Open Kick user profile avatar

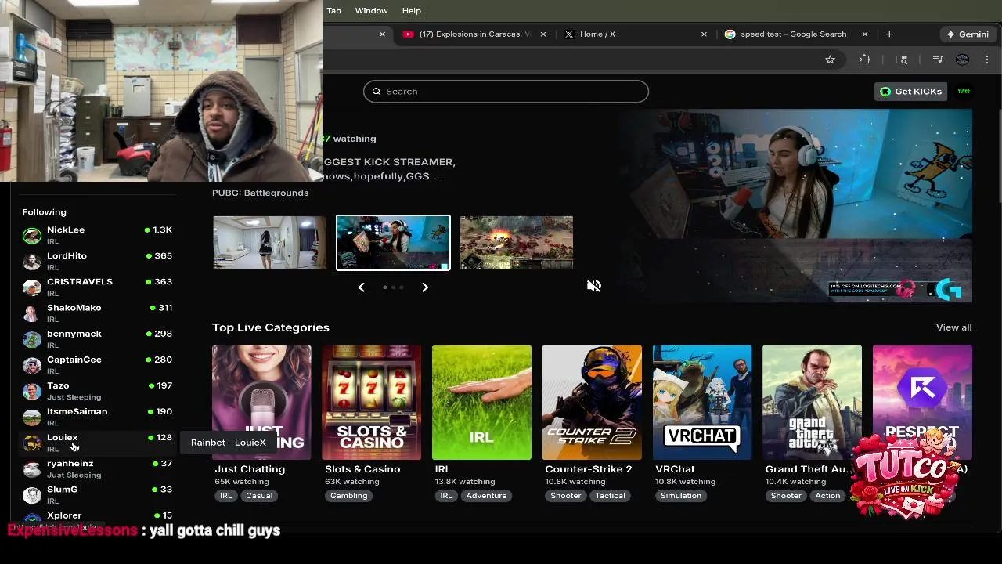coord(964,92)
